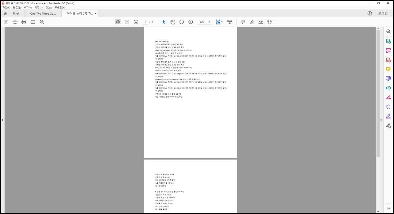The image size is (394, 214).
Task: Close the 아이유 노래 document tab
Action: 96,13
